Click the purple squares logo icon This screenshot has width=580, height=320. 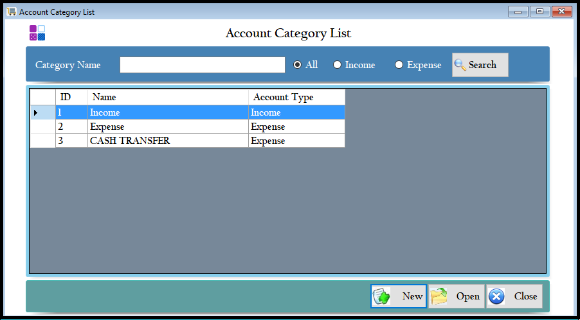(x=37, y=33)
